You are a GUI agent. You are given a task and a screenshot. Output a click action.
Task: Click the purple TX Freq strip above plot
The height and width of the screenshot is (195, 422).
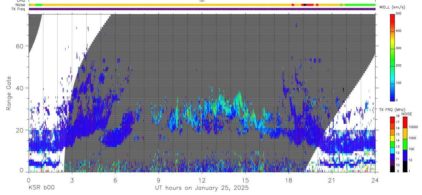pos(202,9)
